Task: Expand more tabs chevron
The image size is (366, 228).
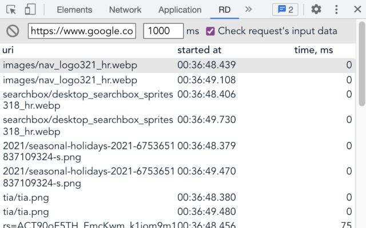Action: point(248,10)
